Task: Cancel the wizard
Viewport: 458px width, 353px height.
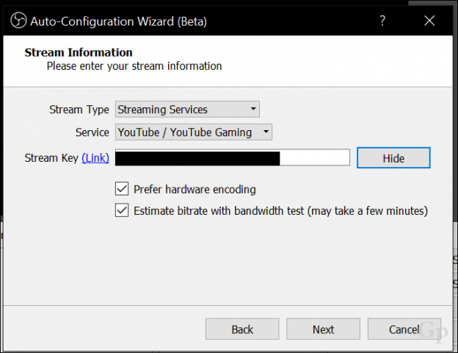Action: click(404, 329)
